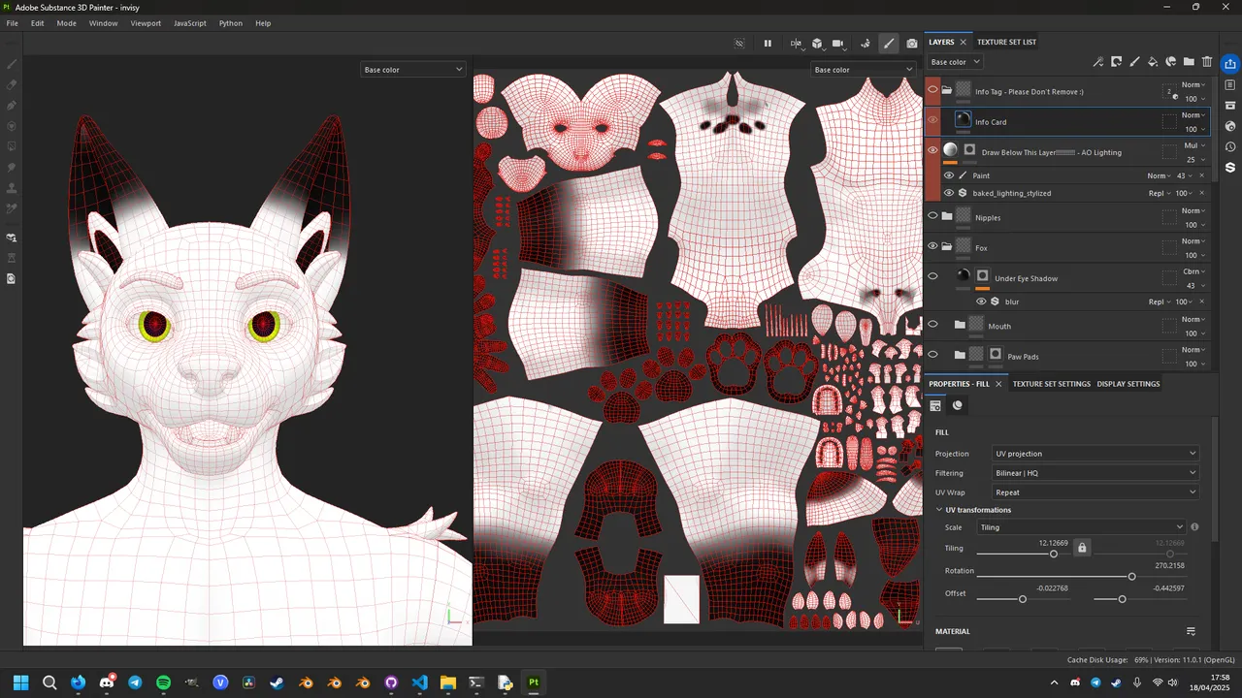This screenshot has height=698, width=1242.
Task: Pause rendering with the pause icon
Action: coord(768,44)
